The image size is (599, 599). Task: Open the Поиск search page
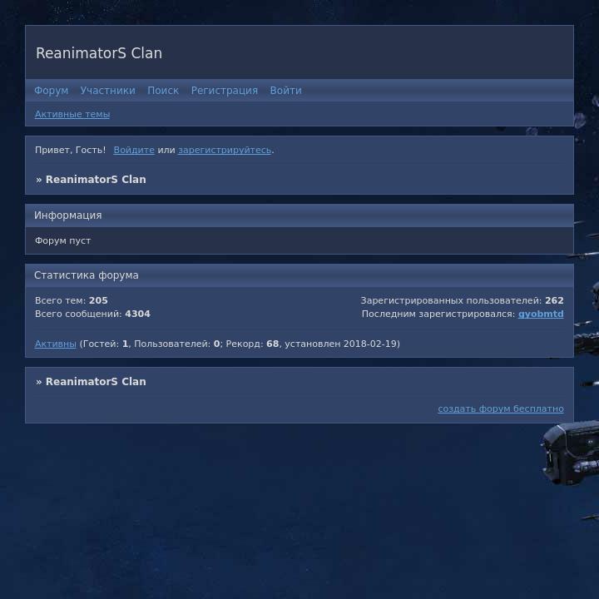163,91
